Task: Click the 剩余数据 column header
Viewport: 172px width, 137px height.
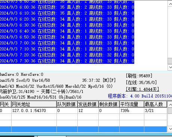Action: tap(109, 104)
